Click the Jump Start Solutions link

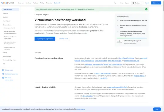126,58
